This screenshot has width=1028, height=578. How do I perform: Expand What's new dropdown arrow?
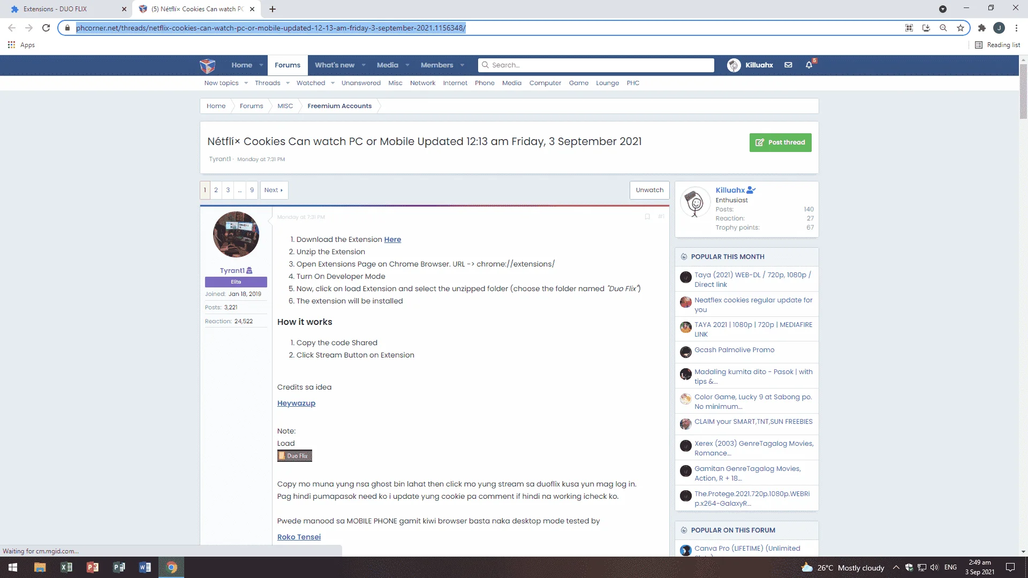click(364, 65)
